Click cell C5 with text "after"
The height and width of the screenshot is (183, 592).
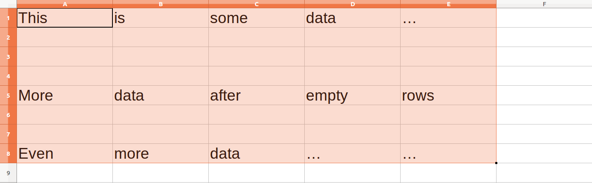pos(256,95)
